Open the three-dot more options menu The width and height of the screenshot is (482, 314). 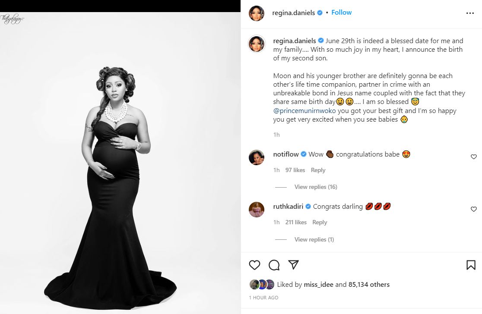point(470,13)
